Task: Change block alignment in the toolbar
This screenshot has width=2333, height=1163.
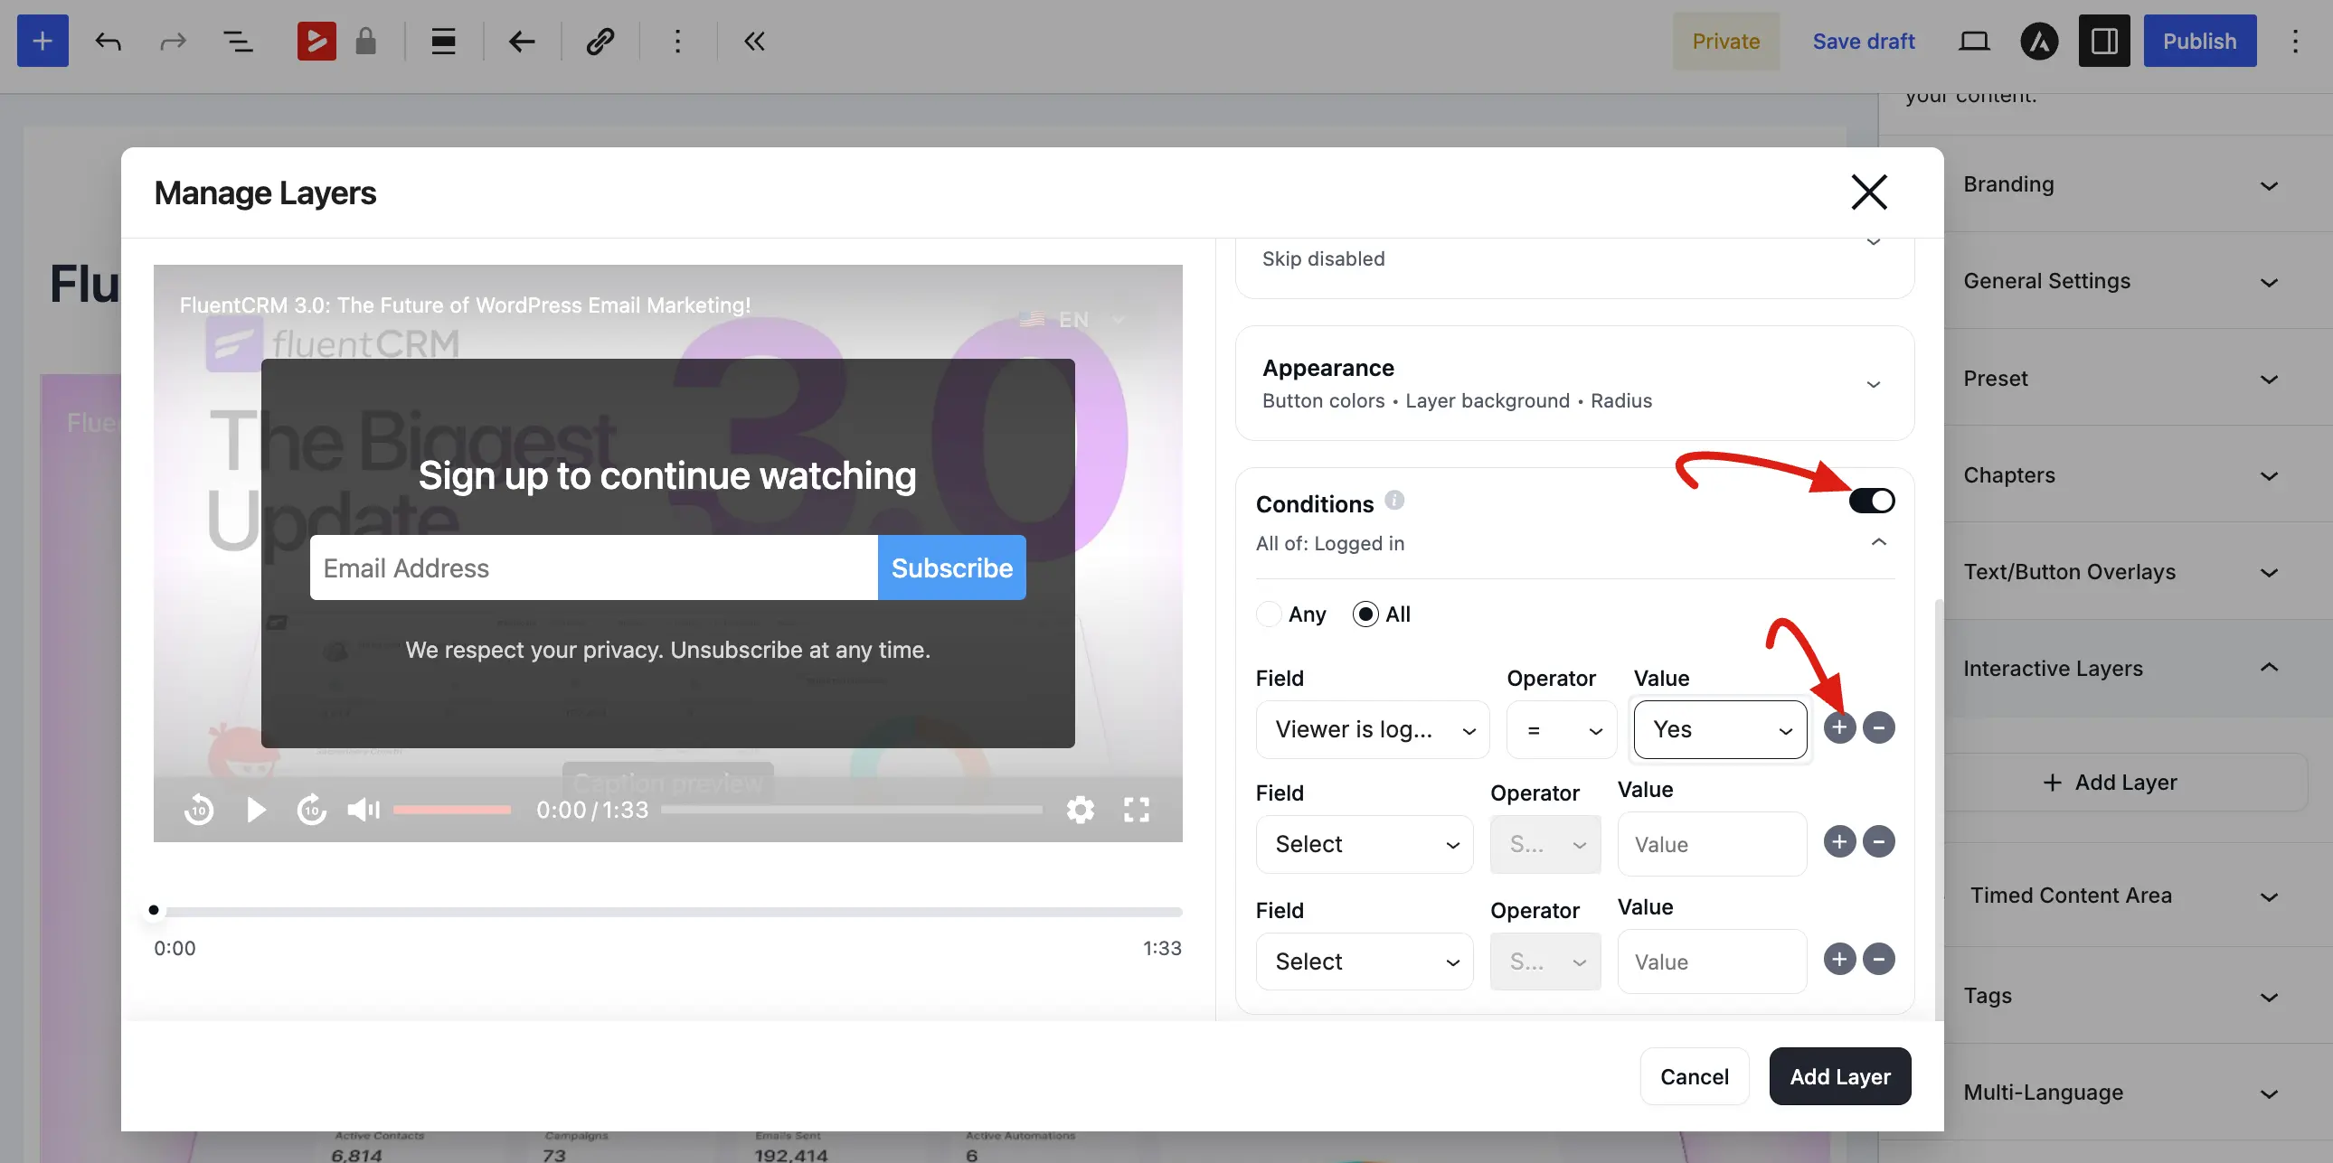Action: click(443, 41)
